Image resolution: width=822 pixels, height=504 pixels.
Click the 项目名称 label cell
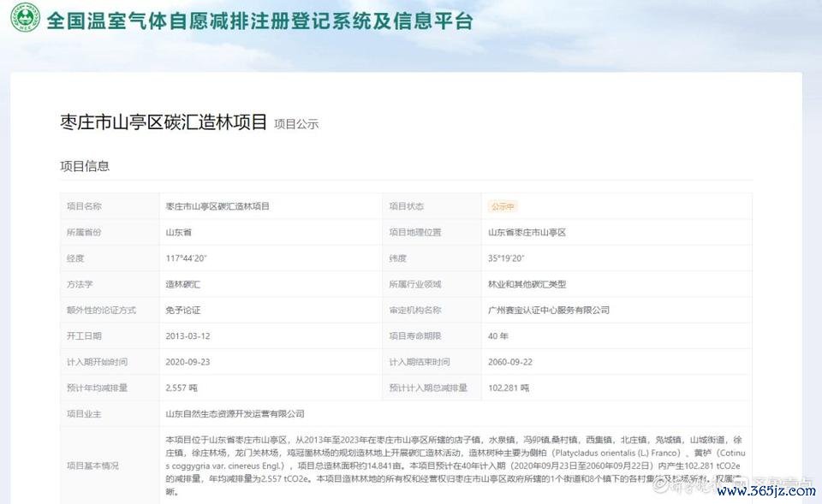(110, 206)
